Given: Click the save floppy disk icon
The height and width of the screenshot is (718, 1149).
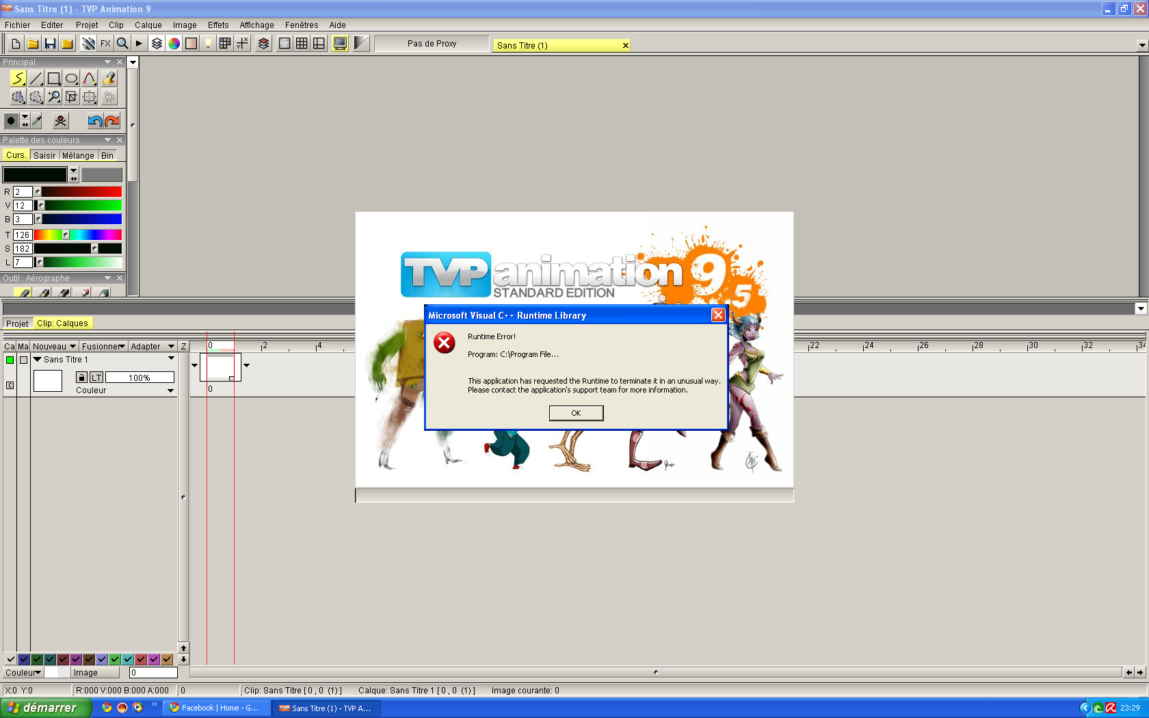Looking at the screenshot, I should 50,43.
